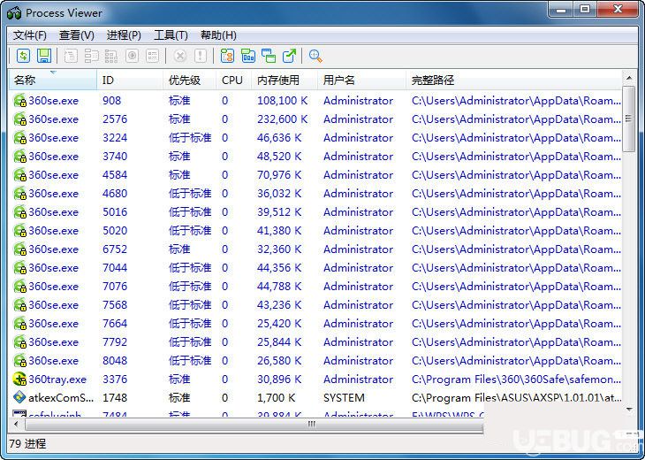Click the 79 进程 status bar text
The width and height of the screenshot is (645, 460).
27,444
